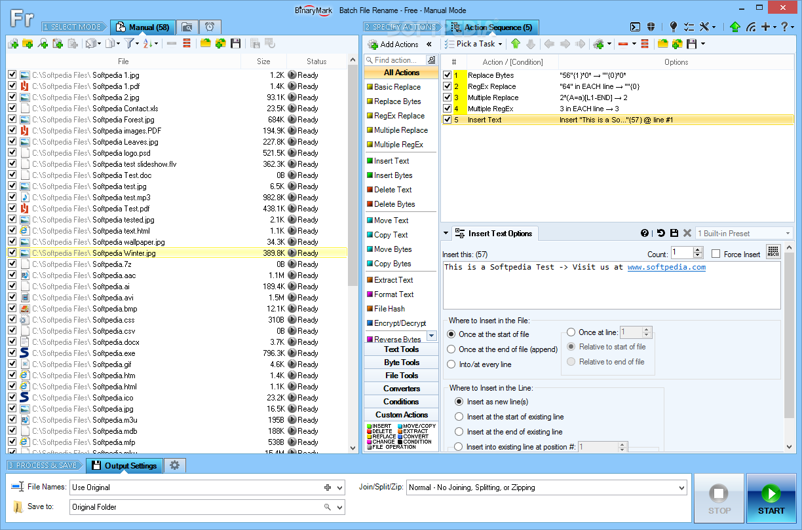Image resolution: width=802 pixels, height=530 pixels.
Task: Click the checklist icon in top toolbar
Action: (689, 27)
